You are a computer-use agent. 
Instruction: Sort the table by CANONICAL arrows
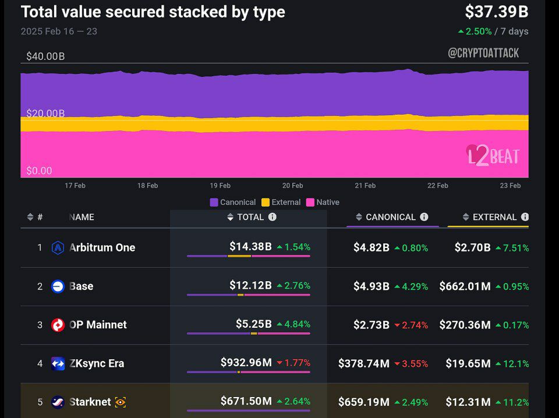(359, 217)
